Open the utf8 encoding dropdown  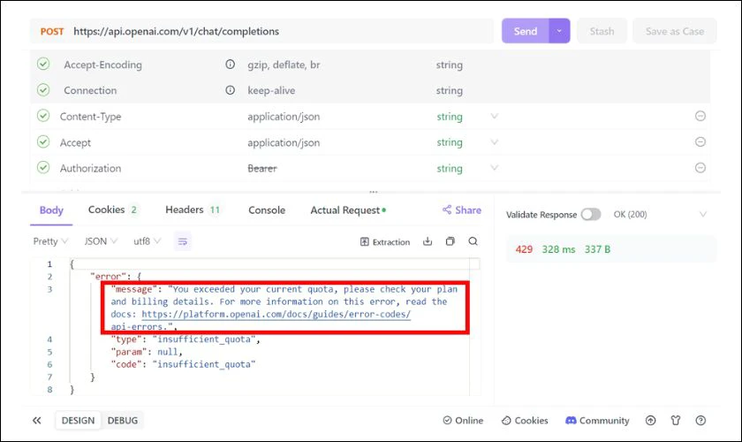point(148,241)
